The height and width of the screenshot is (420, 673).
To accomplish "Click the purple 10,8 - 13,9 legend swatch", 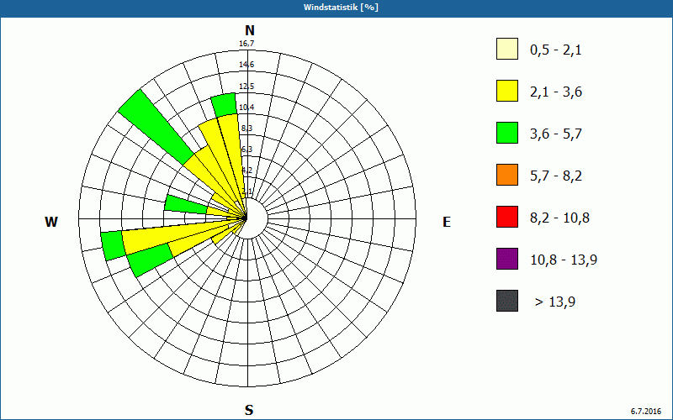I will click(x=507, y=259).
